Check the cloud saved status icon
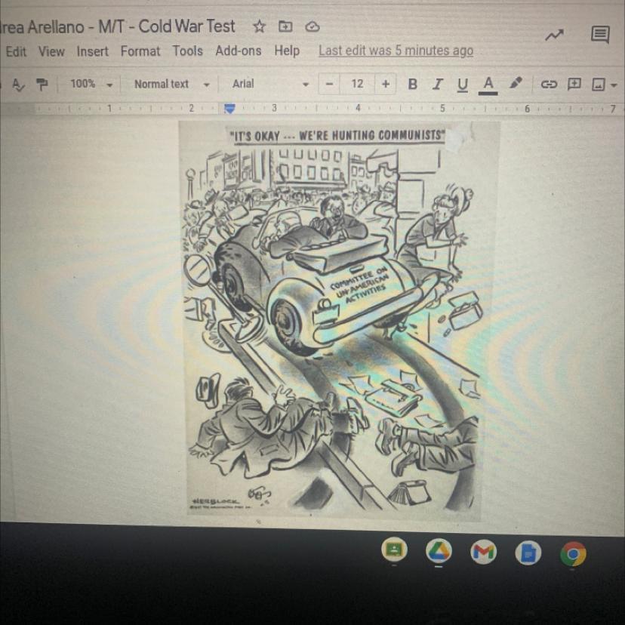625x625 pixels. pos(312,26)
